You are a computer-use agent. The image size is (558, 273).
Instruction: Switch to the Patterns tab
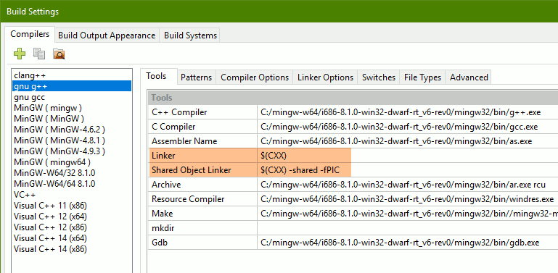pos(197,77)
